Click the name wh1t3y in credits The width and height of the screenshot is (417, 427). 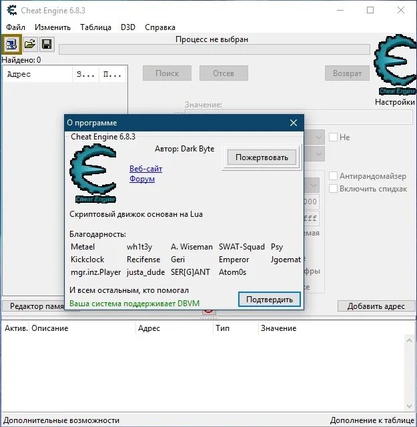point(139,247)
